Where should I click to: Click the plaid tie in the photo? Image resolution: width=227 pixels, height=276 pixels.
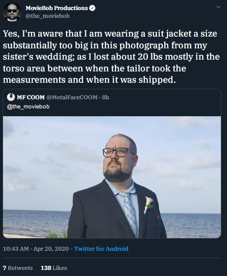(x=129, y=211)
